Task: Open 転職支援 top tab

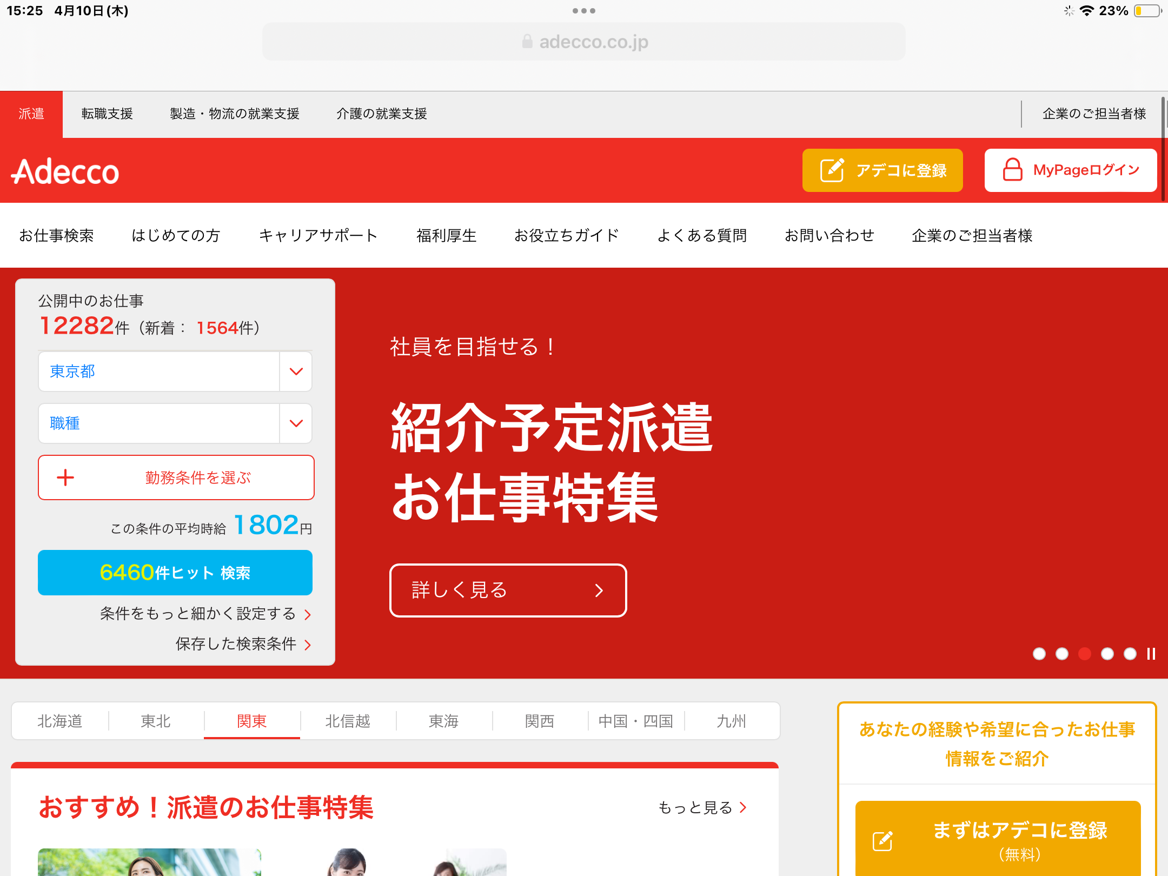Action: pos(107,114)
